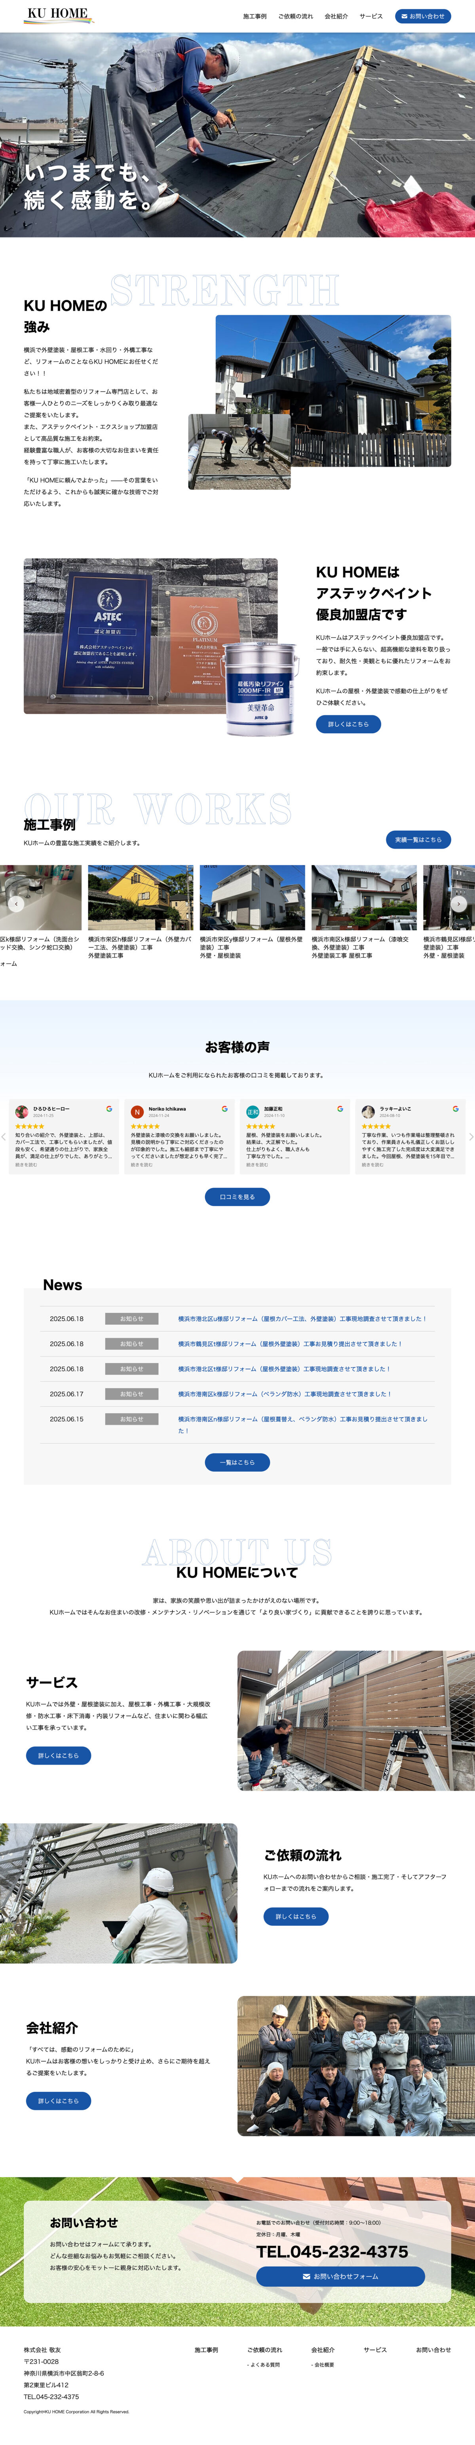This screenshot has height=2445, width=475.
Task: Open footer 会社紹介 link
Action: tap(323, 2350)
